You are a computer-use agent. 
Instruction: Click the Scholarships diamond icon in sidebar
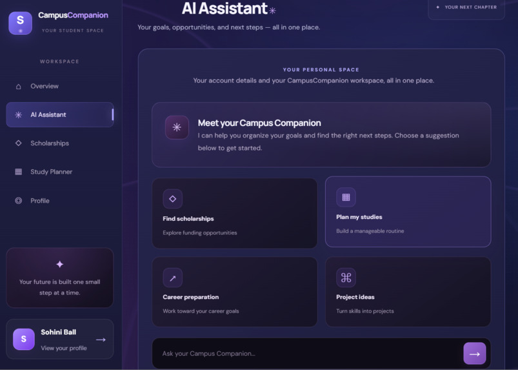[19, 143]
